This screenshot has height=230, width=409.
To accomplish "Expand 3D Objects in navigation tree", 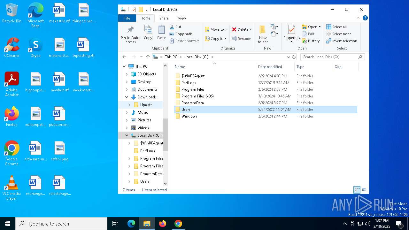I will 127,74.
